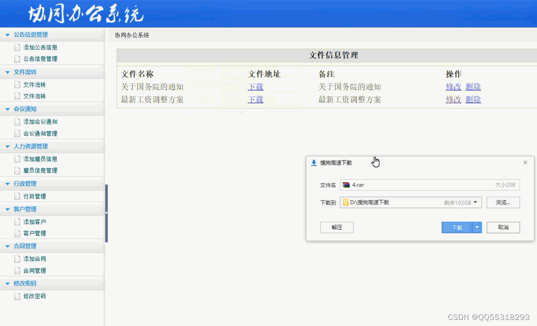Click the page icon beside 合同管理 item

tap(18, 270)
